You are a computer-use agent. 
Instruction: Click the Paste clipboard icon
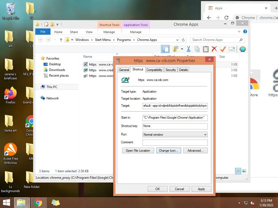pyautogui.click(x=206, y=49)
